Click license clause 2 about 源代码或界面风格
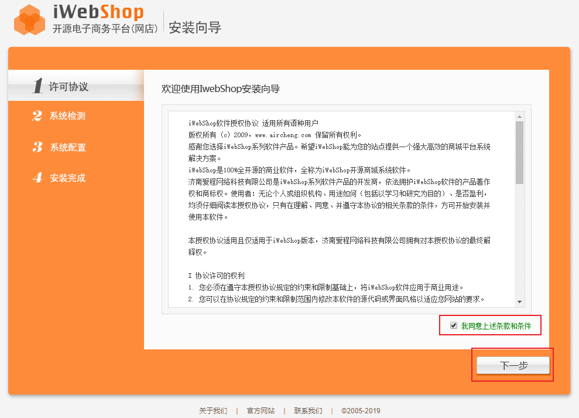Image resolution: width=579 pixels, height=418 pixels. tap(337, 299)
